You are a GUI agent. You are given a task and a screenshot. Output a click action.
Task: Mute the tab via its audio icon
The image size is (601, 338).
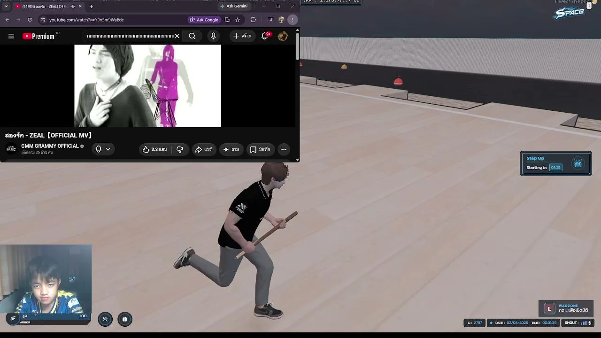coord(72,6)
